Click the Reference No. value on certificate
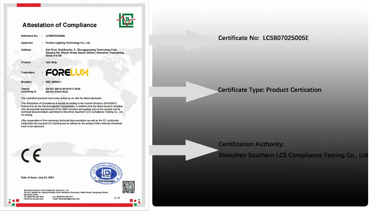This screenshot has width=372, height=211. click(55, 36)
